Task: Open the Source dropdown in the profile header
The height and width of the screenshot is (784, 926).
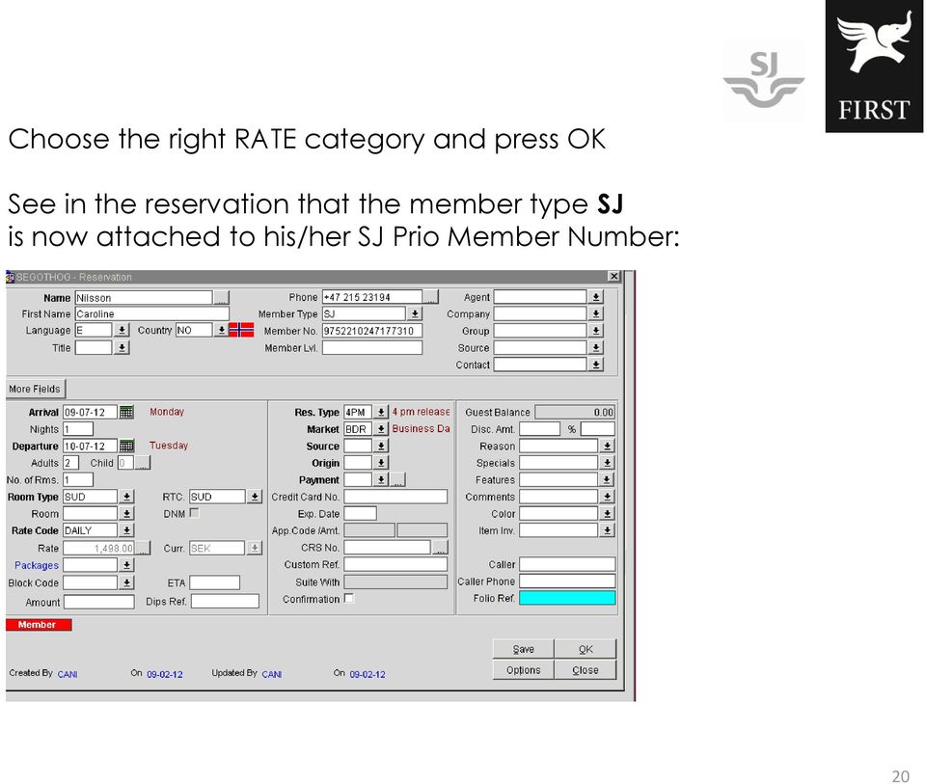Action: pyautogui.click(x=596, y=348)
